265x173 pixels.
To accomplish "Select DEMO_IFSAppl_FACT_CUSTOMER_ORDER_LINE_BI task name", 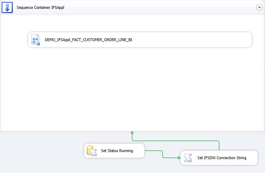I will click(88, 40).
